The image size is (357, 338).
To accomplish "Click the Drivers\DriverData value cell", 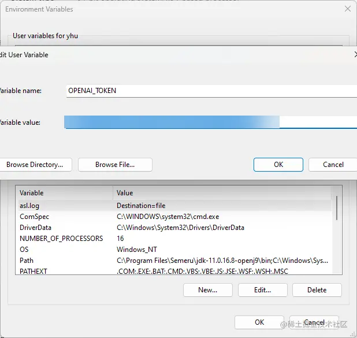I will (x=180, y=228).
